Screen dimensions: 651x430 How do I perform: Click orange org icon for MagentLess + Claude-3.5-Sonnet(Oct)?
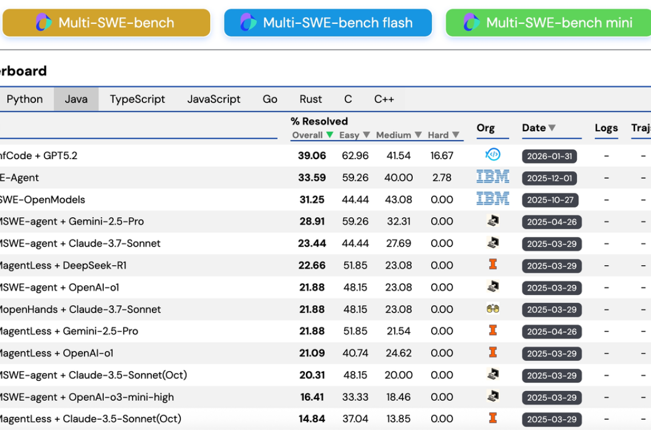tap(493, 417)
